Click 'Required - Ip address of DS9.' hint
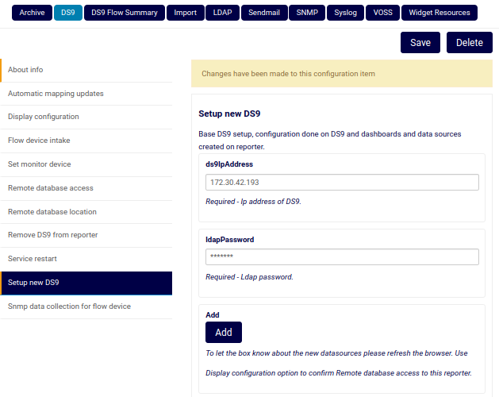 tap(253, 202)
